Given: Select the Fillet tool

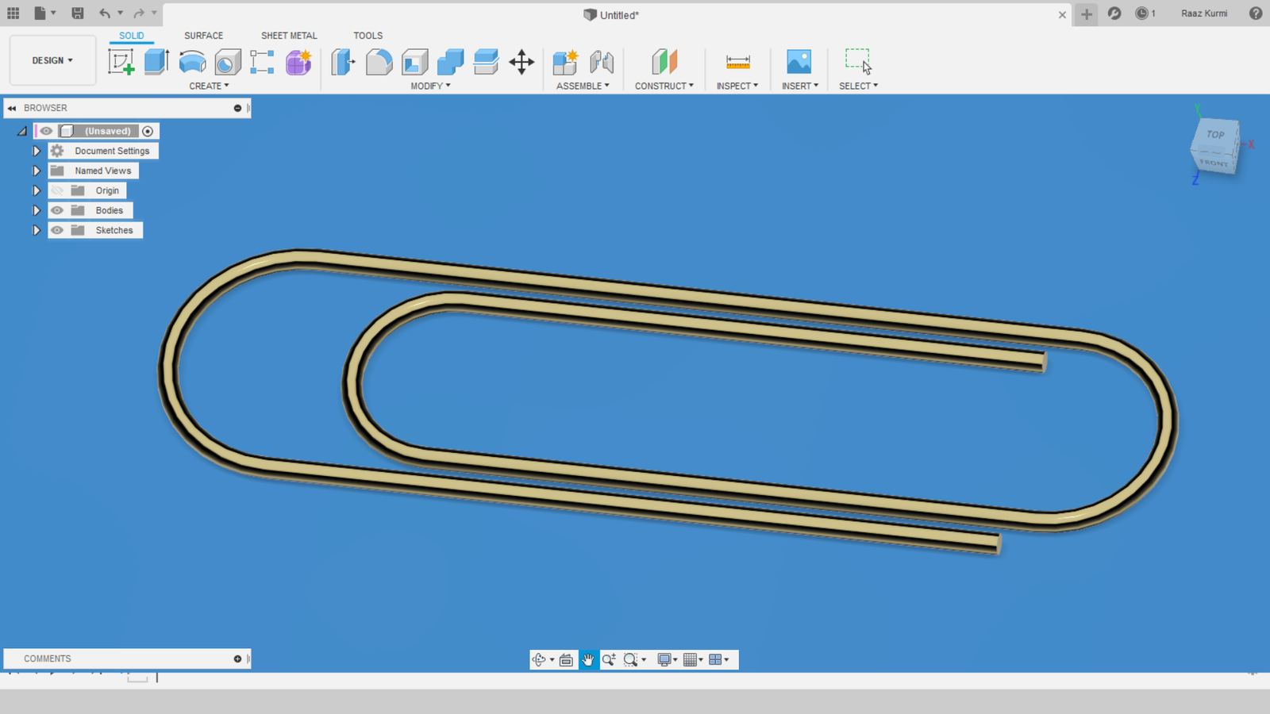Looking at the screenshot, I should [379, 62].
